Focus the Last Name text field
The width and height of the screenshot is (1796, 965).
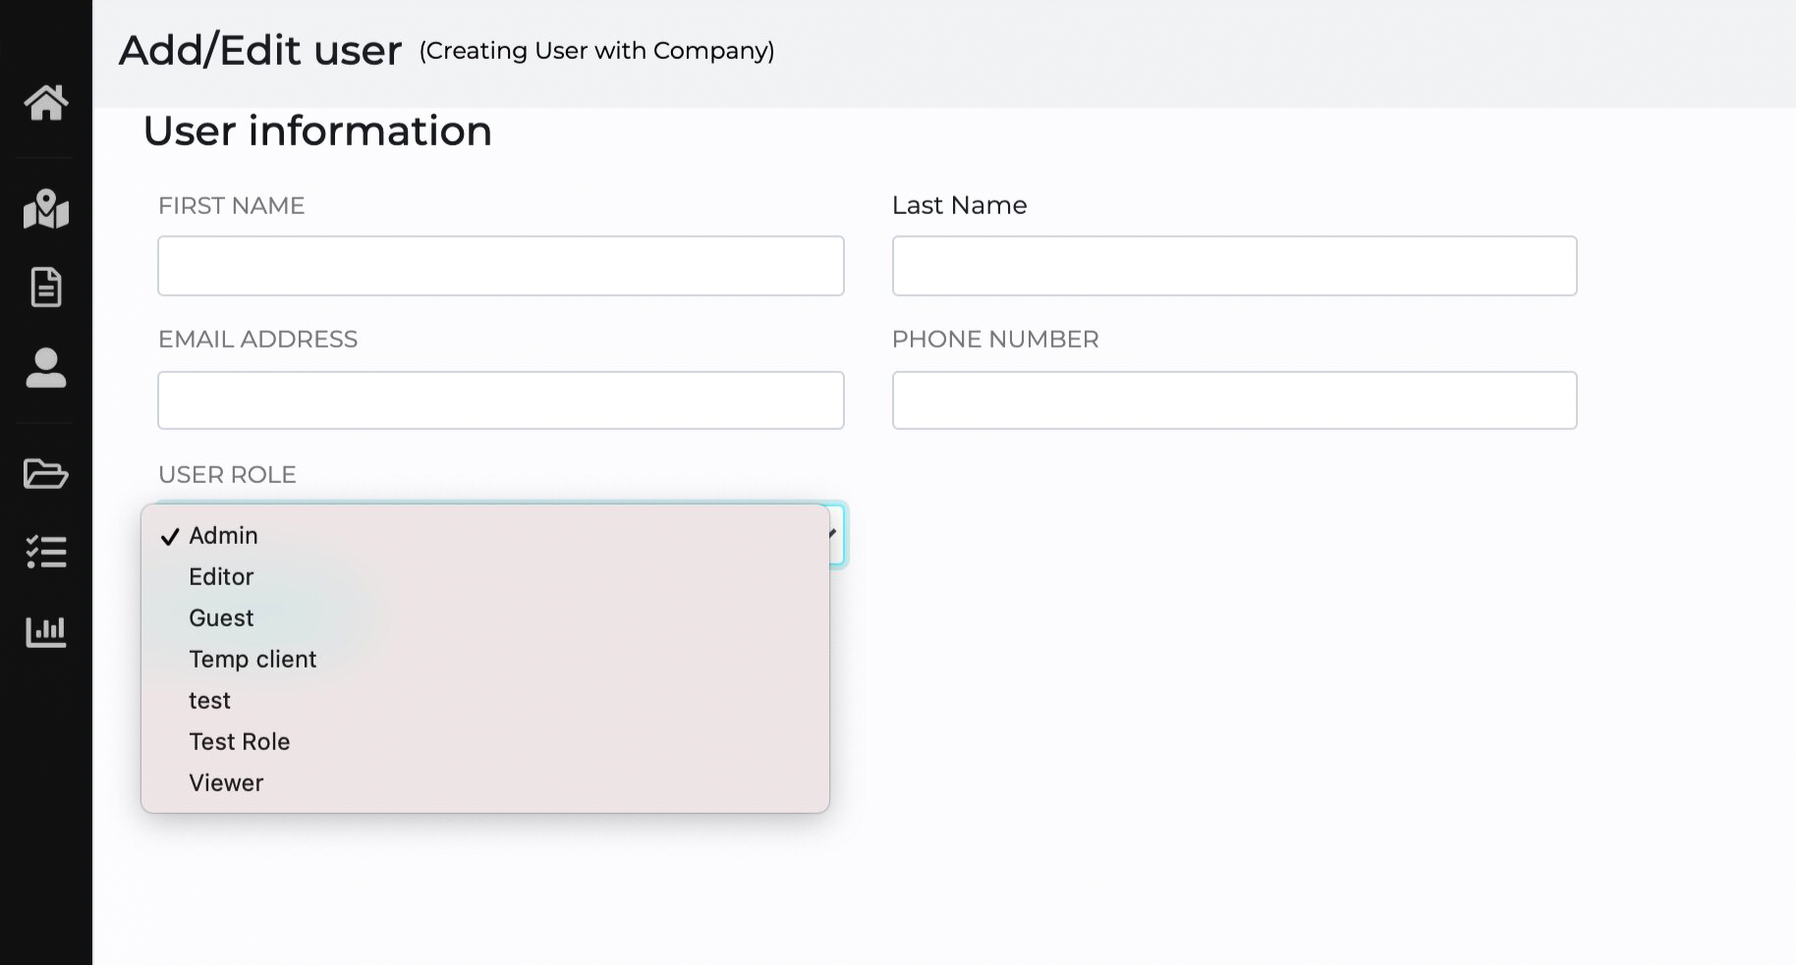click(x=1234, y=266)
